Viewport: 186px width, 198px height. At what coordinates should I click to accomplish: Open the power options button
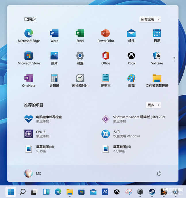159,173
